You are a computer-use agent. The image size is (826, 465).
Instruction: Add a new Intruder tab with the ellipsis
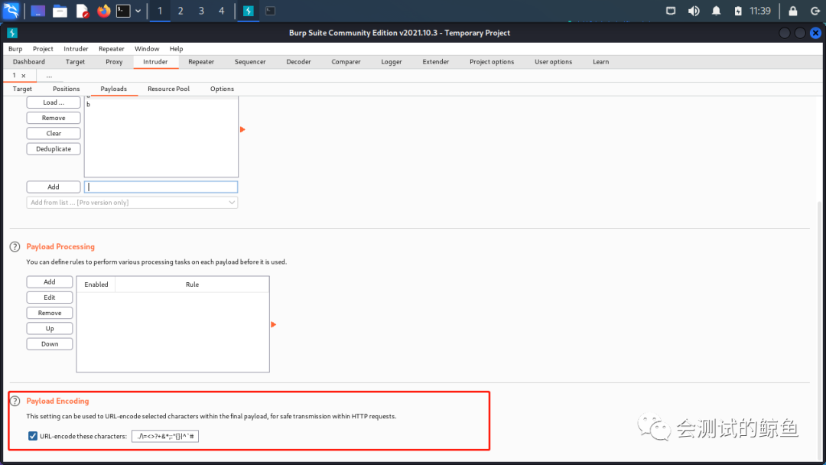click(x=49, y=76)
